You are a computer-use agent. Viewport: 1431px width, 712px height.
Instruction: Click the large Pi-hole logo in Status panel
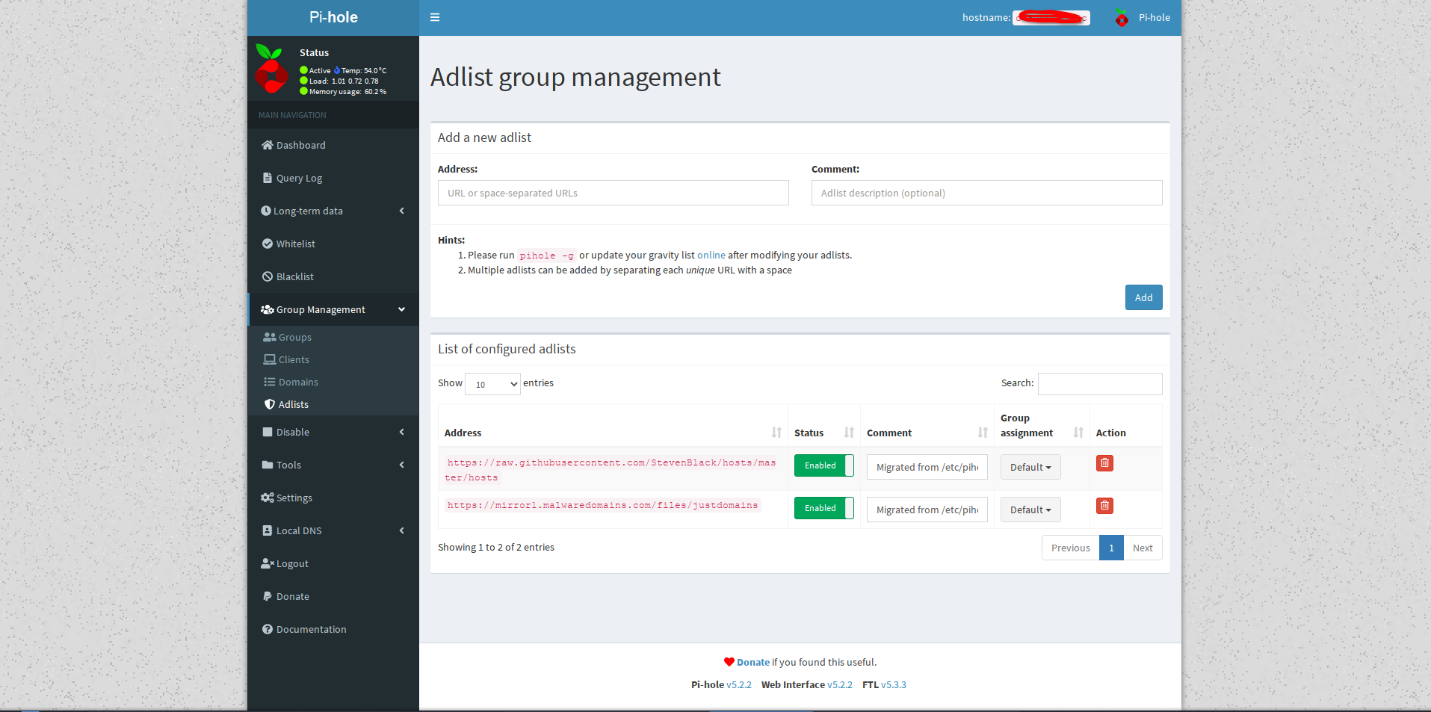271,69
